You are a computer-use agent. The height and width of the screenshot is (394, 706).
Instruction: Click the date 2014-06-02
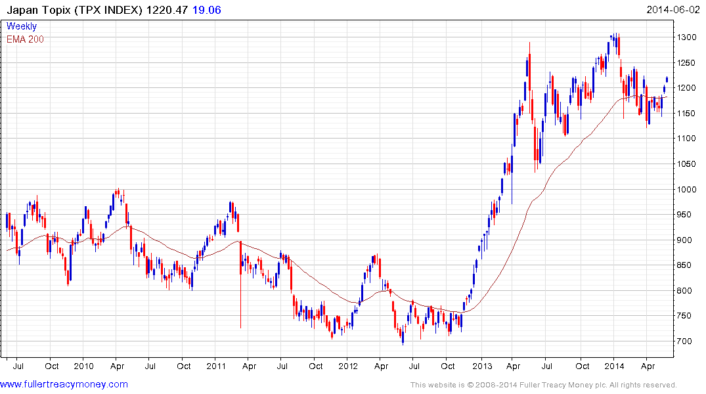(673, 10)
